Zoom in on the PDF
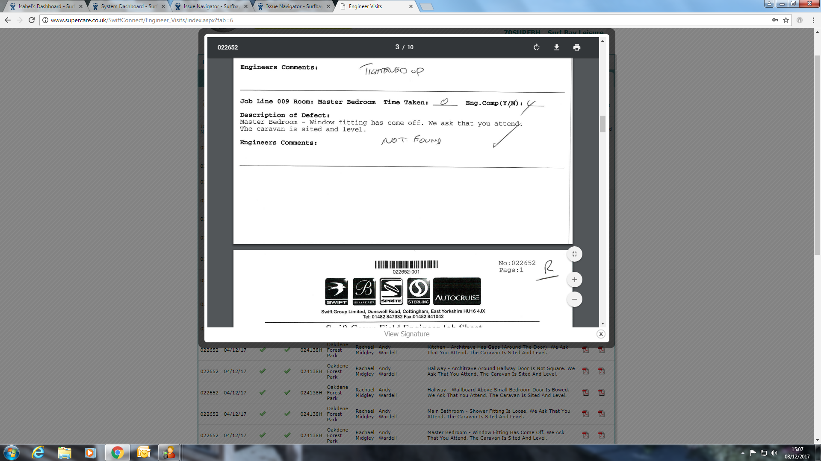The image size is (821, 461). pos(574,280)
